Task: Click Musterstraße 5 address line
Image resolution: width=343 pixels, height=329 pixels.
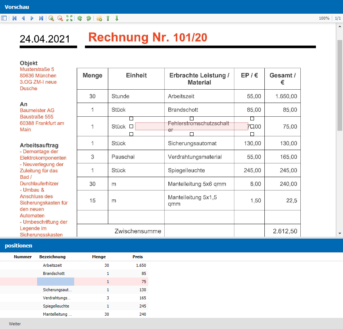Action: click(x=37, y=69)
